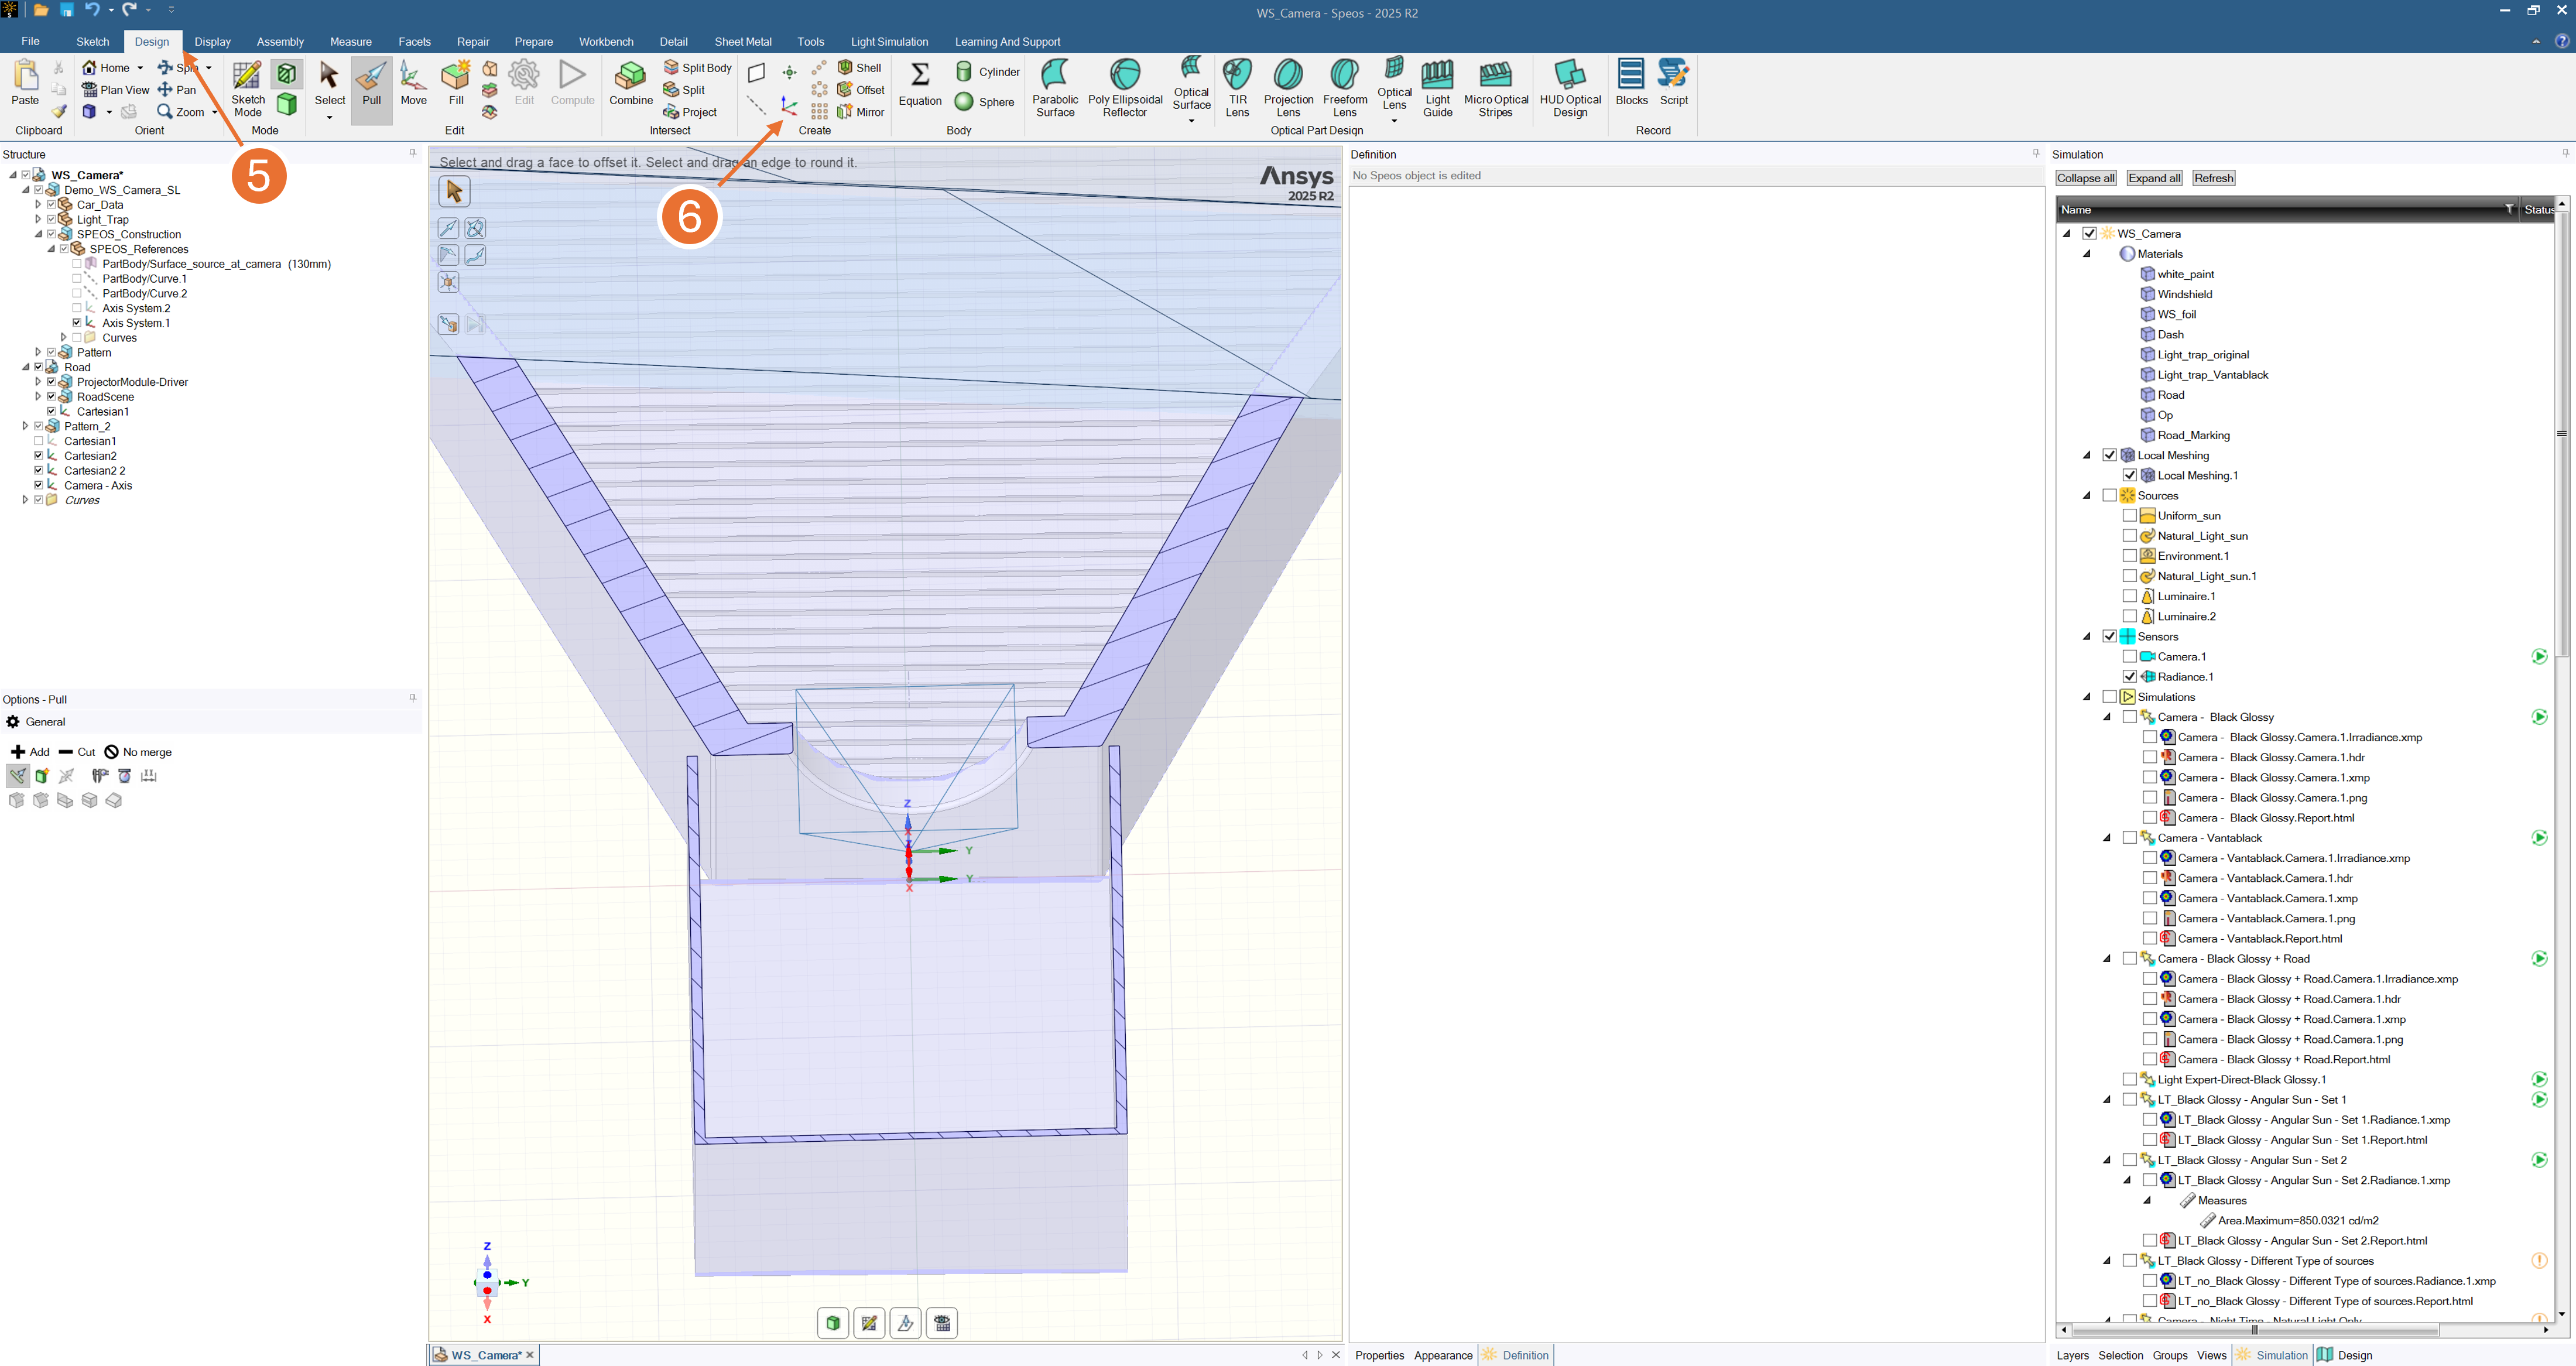Create a Cylinder body

click(987, 72)
